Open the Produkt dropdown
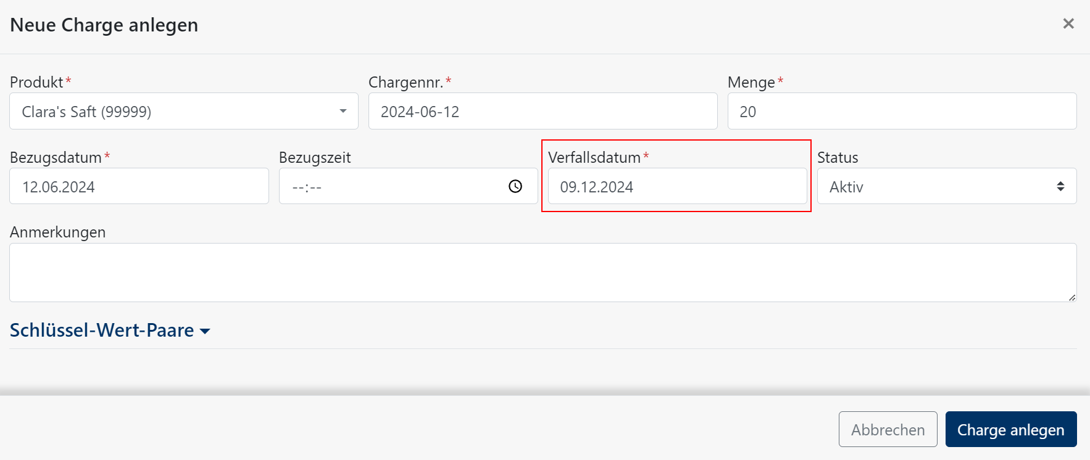The width and height of the screenshot is (1090, 460). [184, 111]
